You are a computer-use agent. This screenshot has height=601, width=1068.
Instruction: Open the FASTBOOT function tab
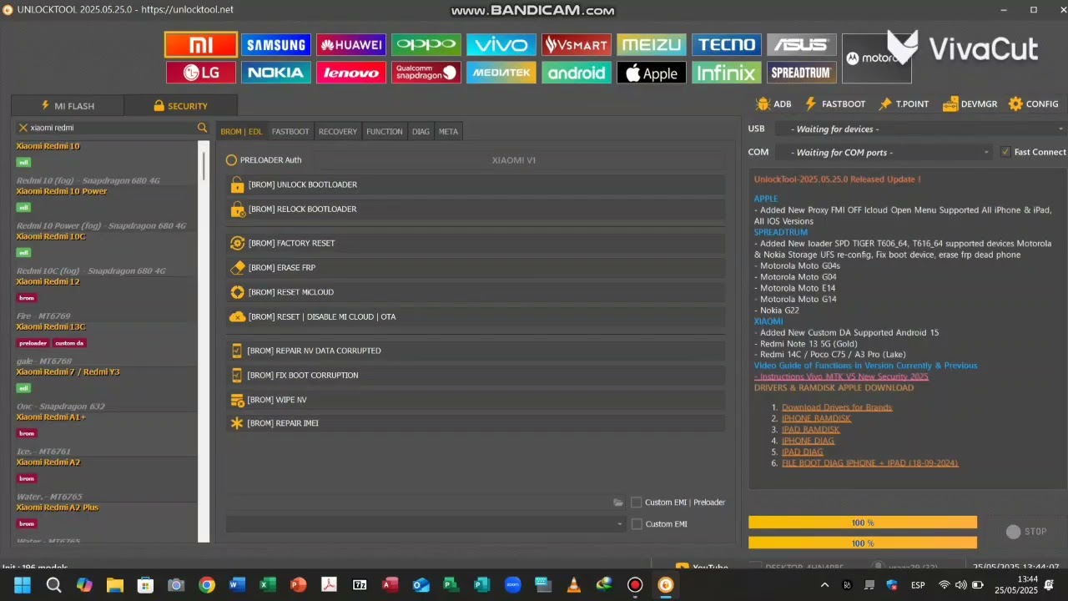(290, 132)
